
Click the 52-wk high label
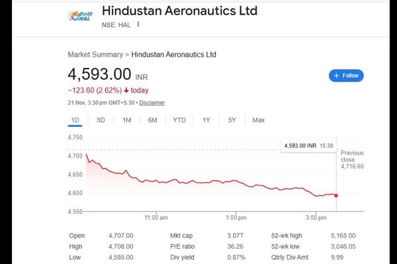pos(287,236)
